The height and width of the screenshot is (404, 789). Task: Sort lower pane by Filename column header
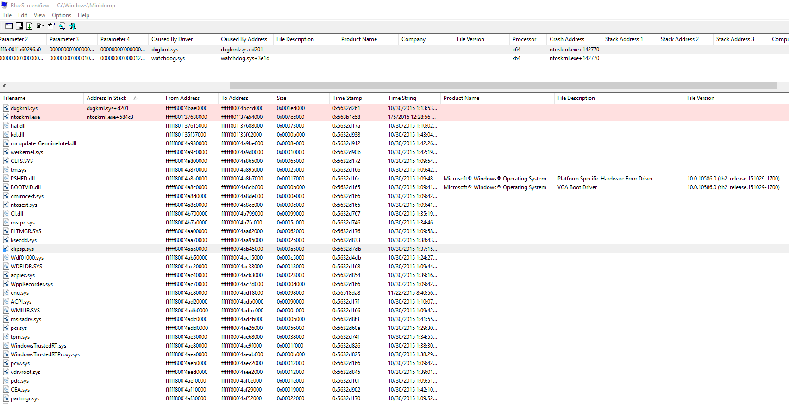click(42, 98)
